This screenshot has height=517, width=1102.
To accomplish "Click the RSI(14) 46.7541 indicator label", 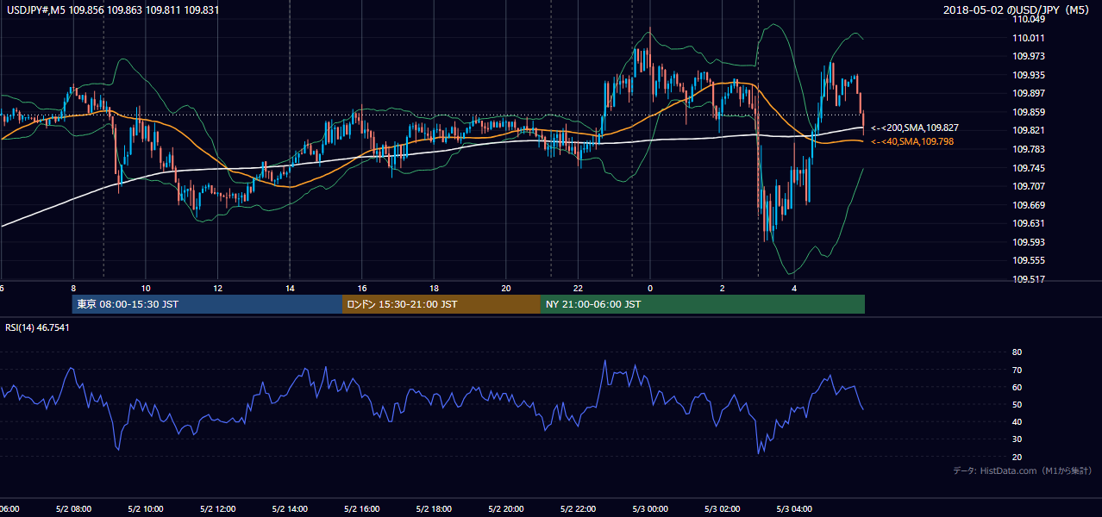I will pos(37,327).
